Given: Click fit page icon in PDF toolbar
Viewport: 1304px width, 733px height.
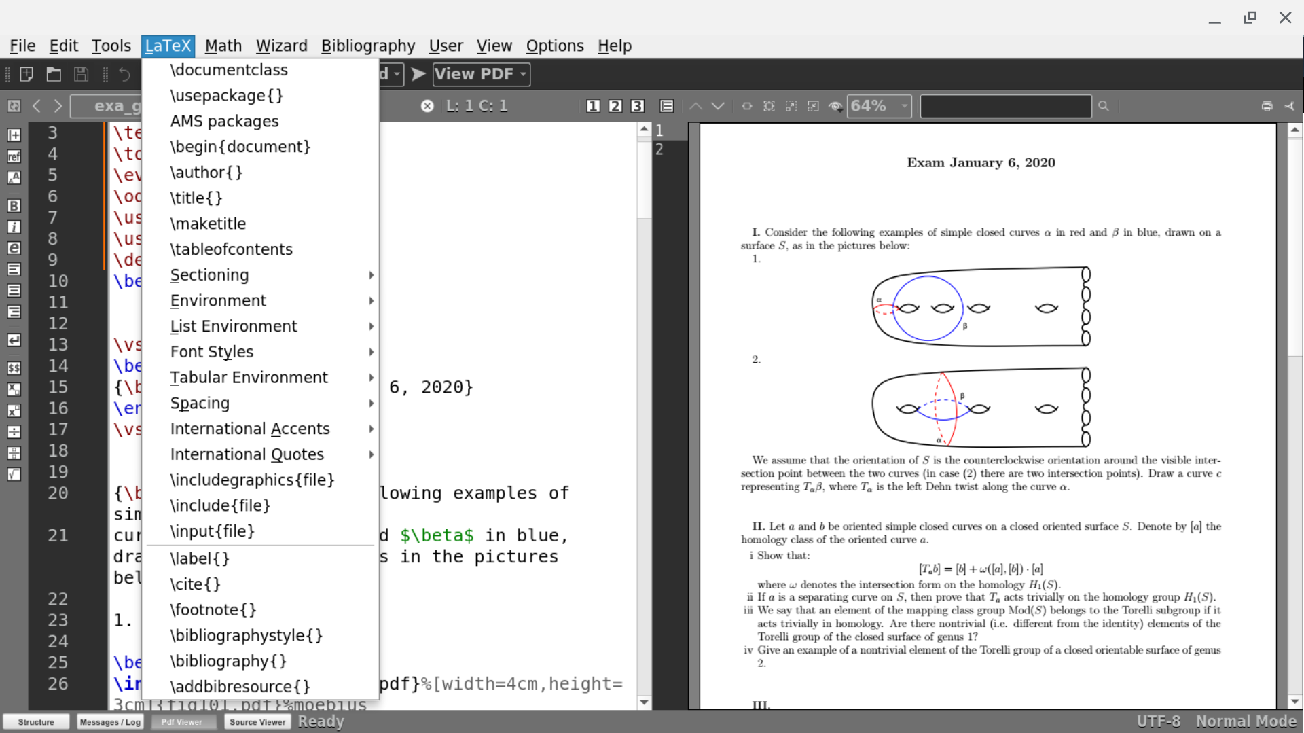Looking at the screenshot, I should pyautogui.click(x=769, y=106).
